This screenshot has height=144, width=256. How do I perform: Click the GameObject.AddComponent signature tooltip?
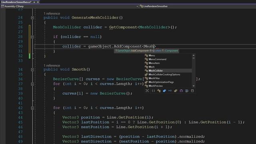[x=146, y=51]
